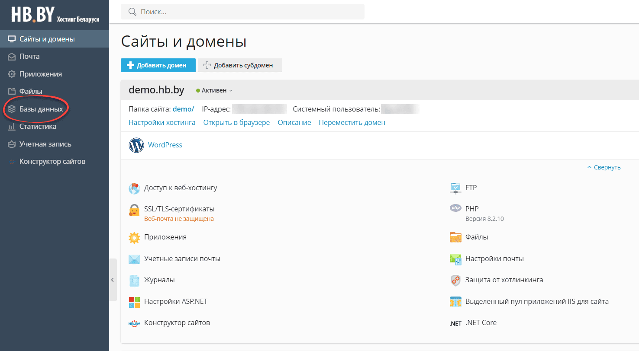The width and height of the screenshot is (639, 351).
Task: Collapse the left sidebar with arrow handle
Action: pyautogui.click(x=113, y=280)
